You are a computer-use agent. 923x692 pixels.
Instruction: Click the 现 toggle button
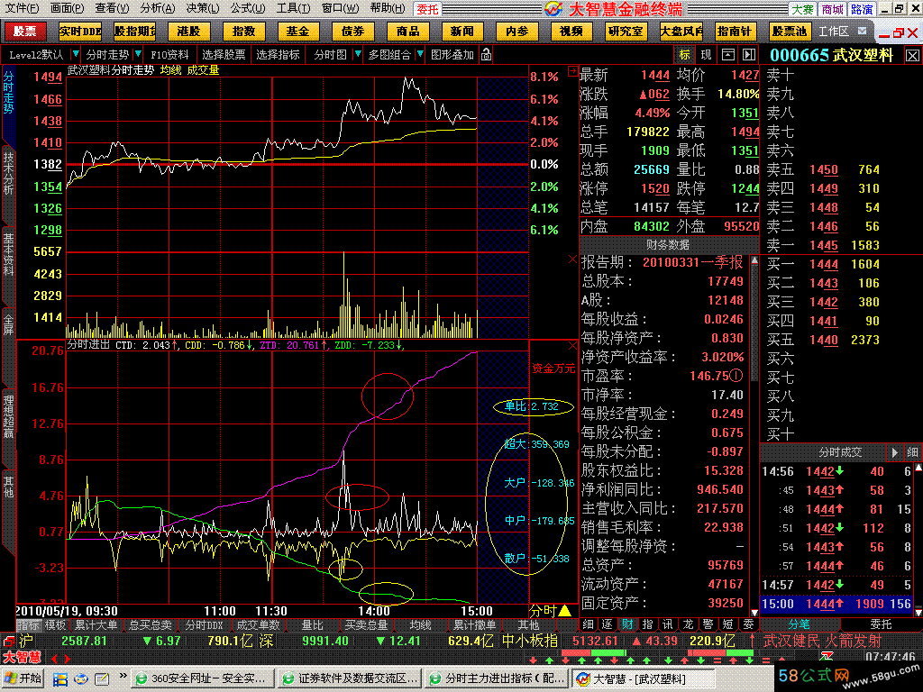pos(706,55)
